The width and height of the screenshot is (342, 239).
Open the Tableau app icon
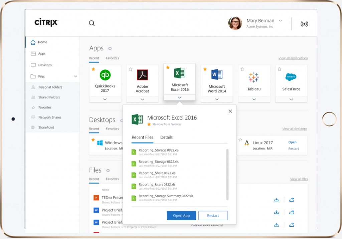tap(254, 77)
